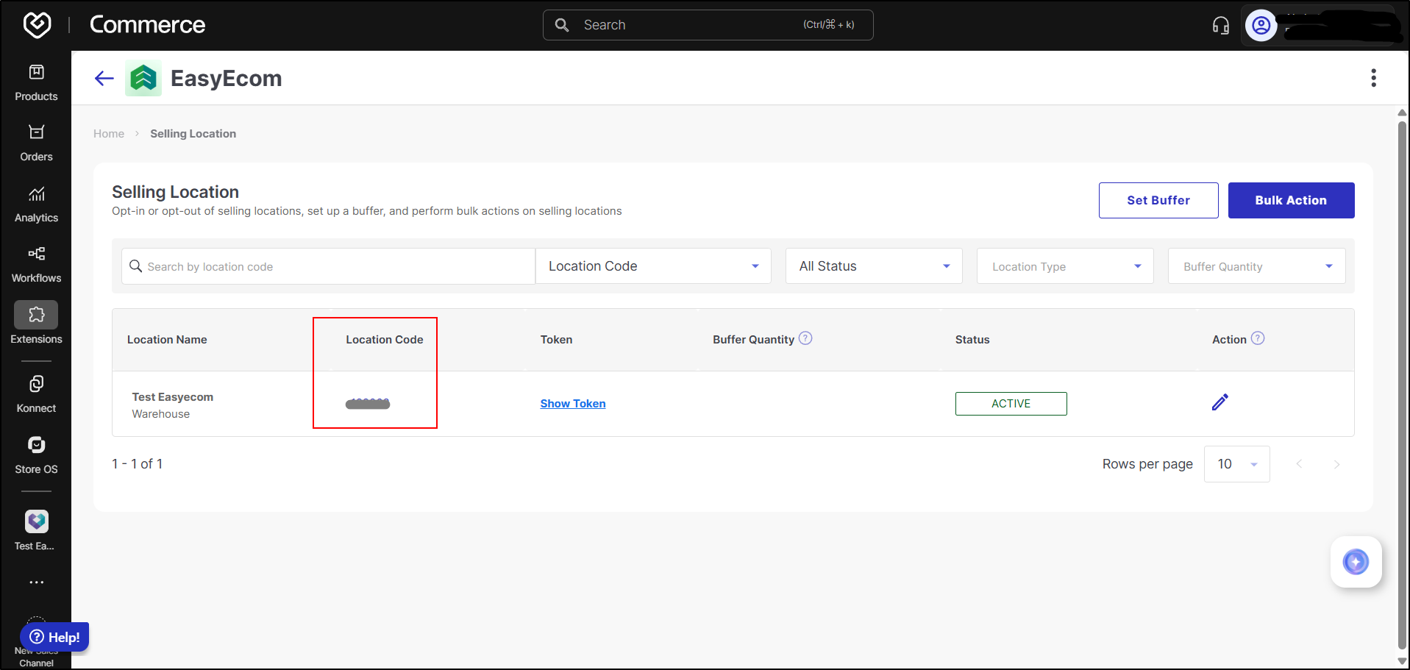Viewport: 1410px width, 670px height.
Task: Open the user profile avatar icon
Action: tap(1261, 26)
